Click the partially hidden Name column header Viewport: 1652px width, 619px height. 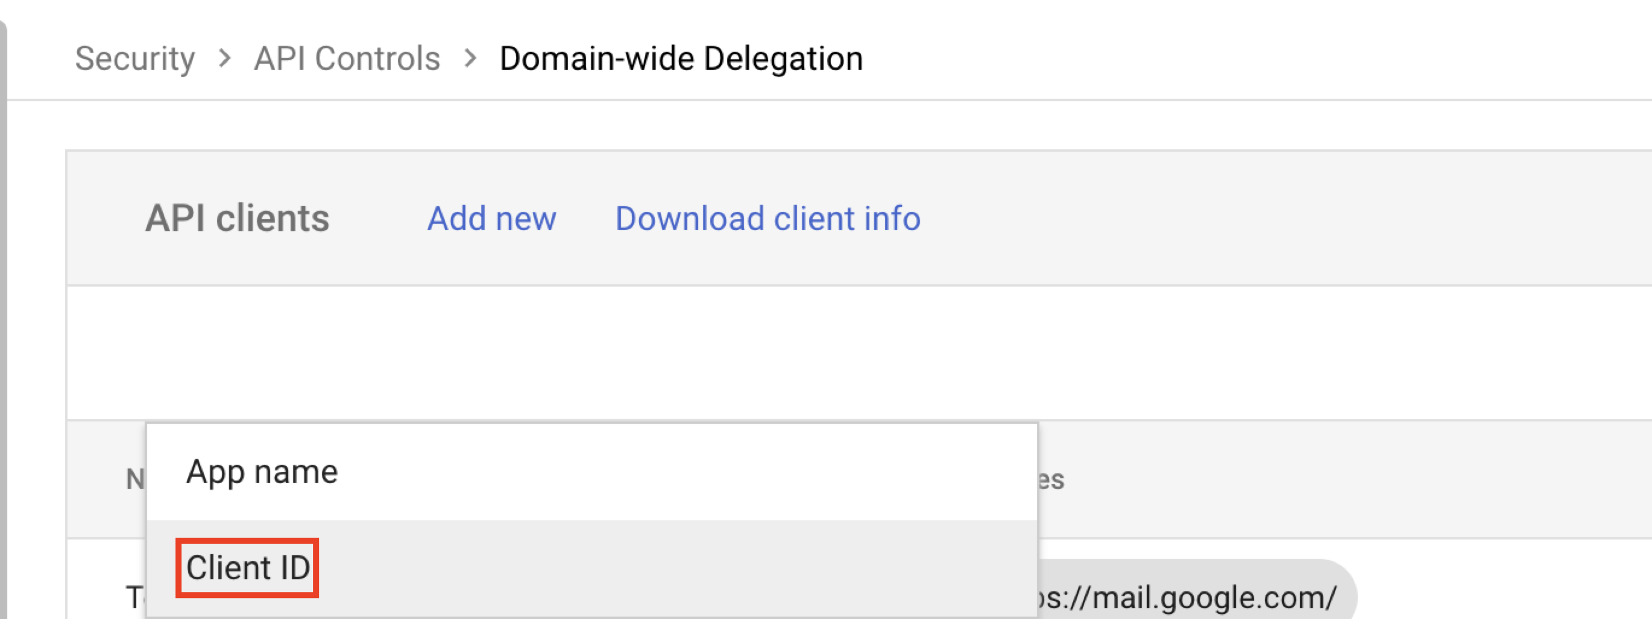134,480
